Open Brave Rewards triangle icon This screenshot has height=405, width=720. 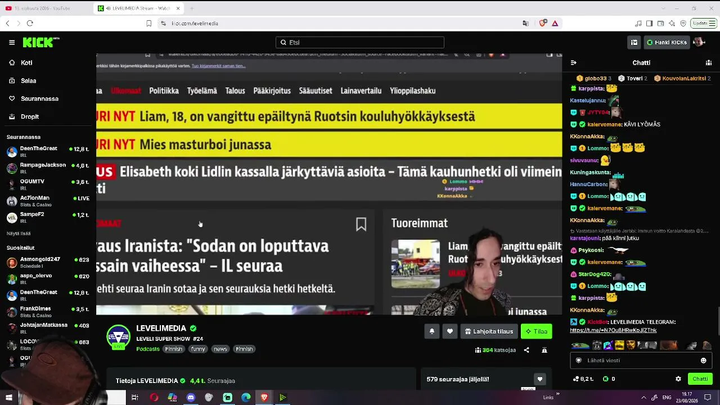pyautogui.click(x=555, y=23)
